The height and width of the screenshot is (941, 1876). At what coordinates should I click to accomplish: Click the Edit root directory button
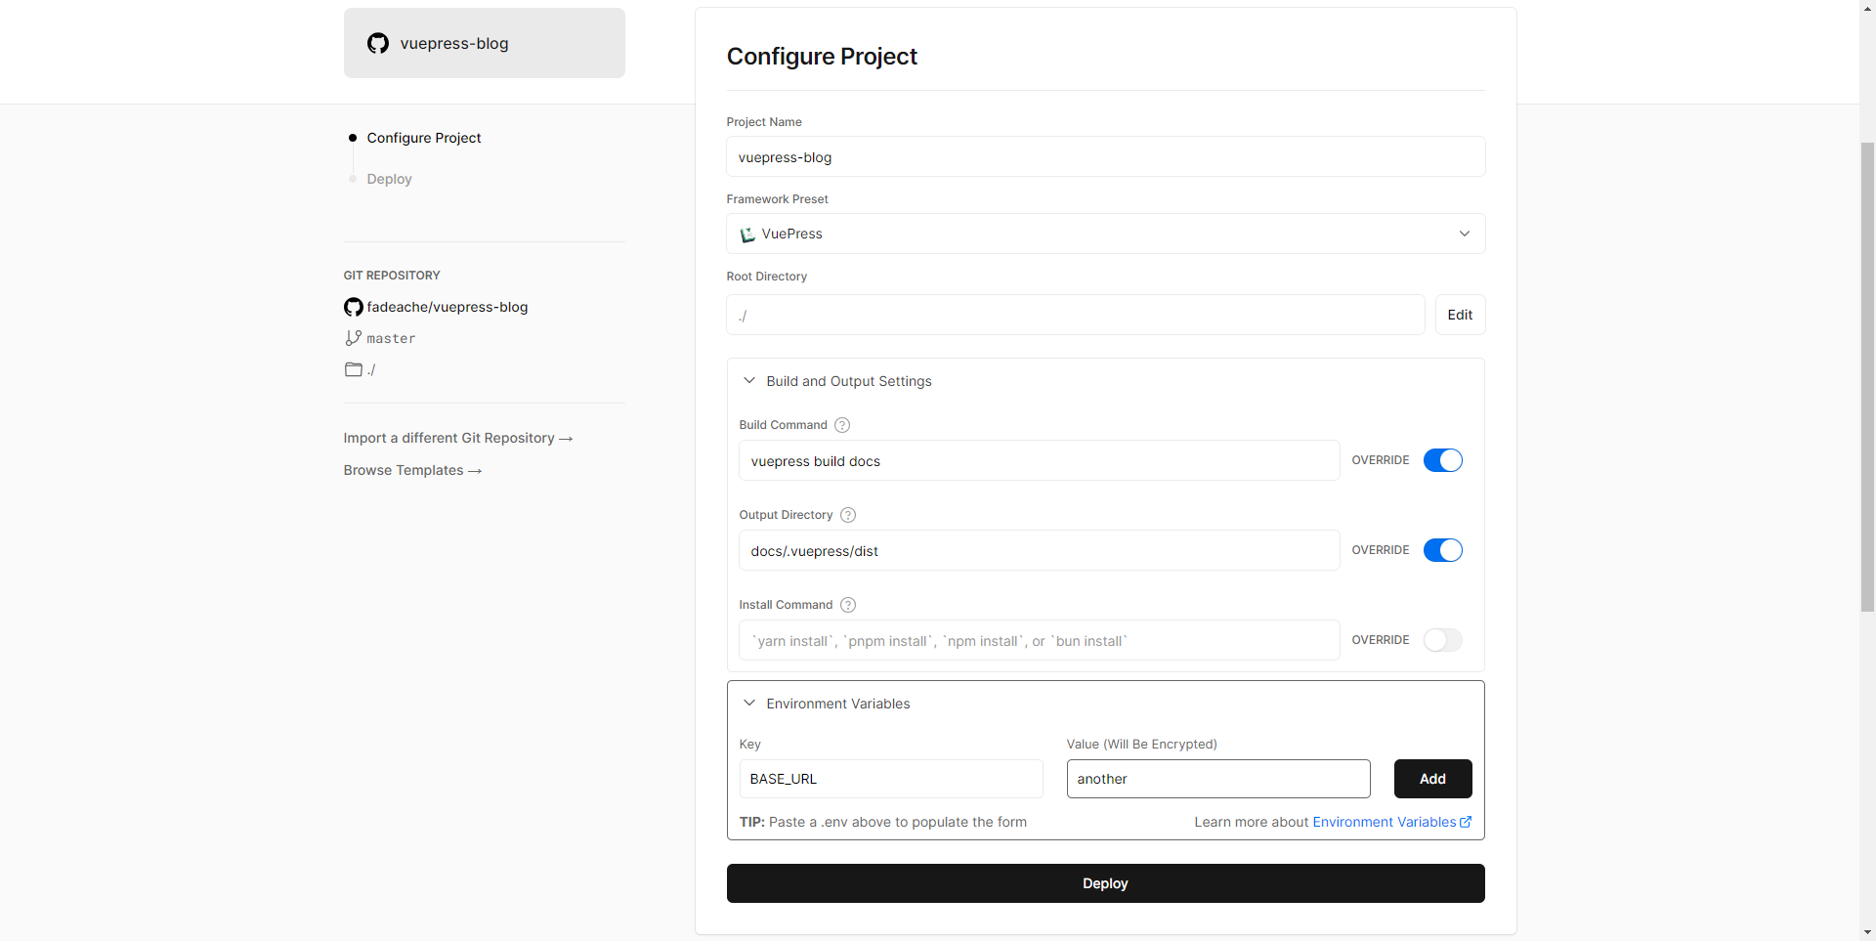(1460, 315)
